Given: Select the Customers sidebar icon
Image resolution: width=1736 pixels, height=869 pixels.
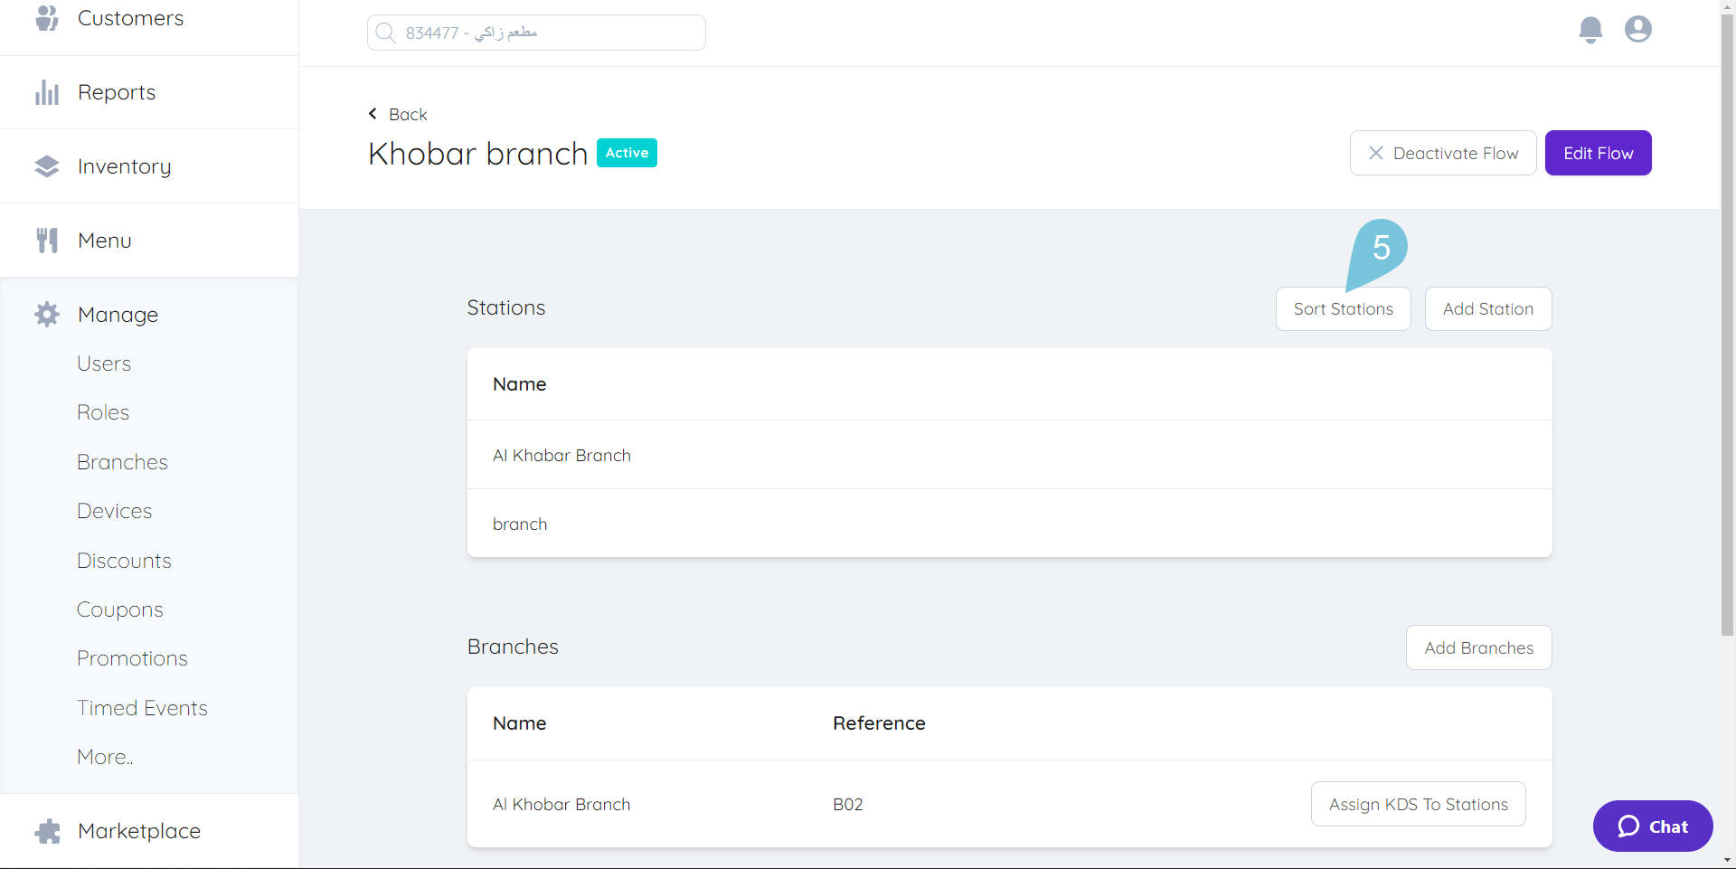Looking at the screenshot, I should coord(46,18).
